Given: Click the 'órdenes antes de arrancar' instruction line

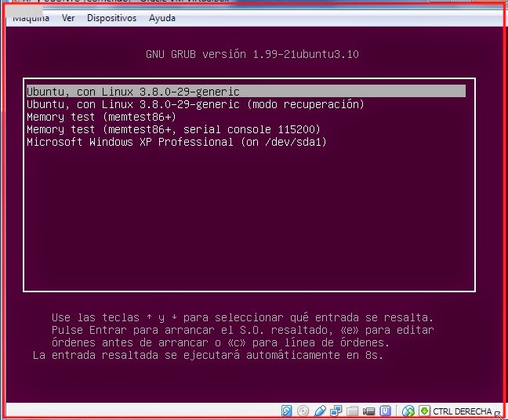Looking at the screenshot, I should (x=220, y=342).
